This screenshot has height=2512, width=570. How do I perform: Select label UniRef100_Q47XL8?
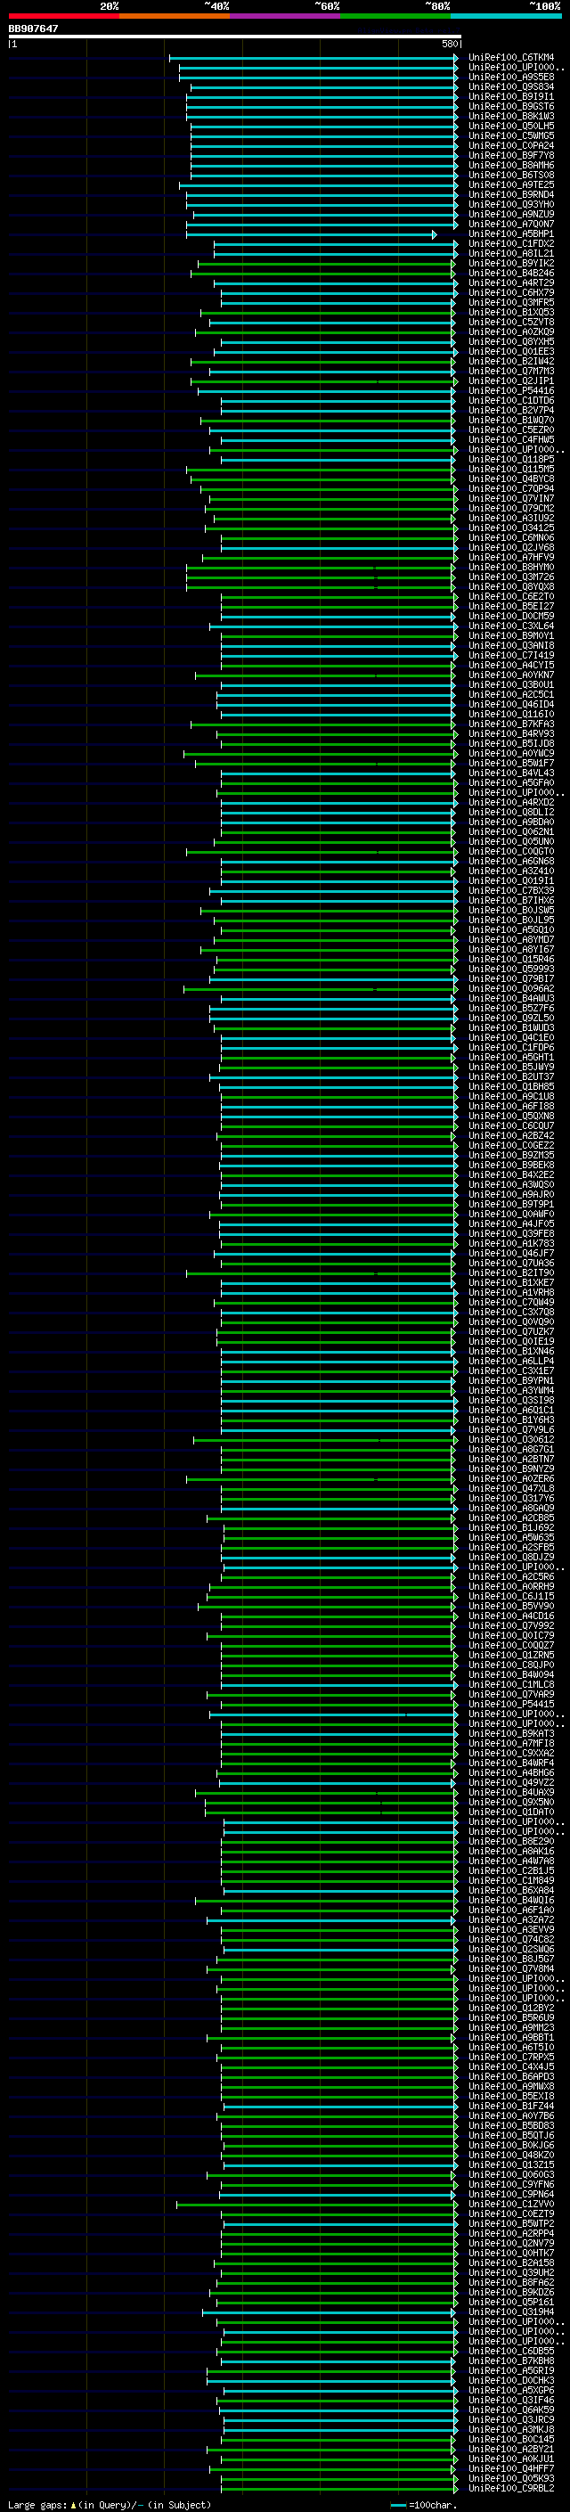pyautogui.click(x=510, y=1489)
